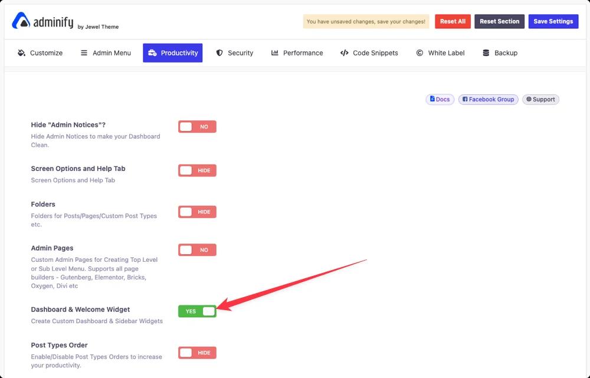Click the Facebook icon in Facebook Group
This screenshot has width=590, height=378.
click(x=465, y=99)
